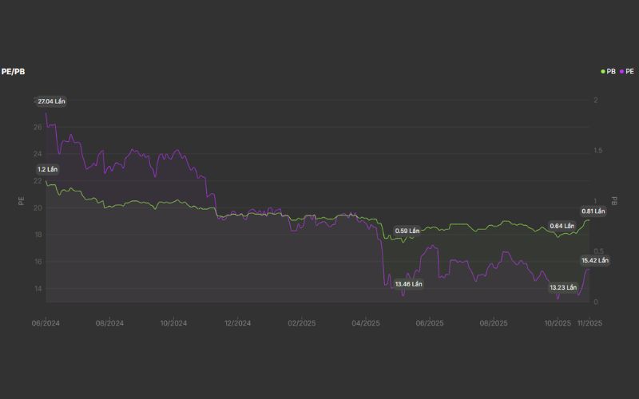
Task: Click the 15.42 Lần latest PE label
Action: (594, 260)
